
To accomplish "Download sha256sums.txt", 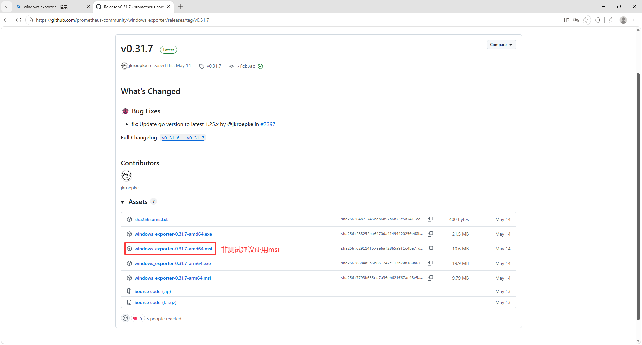I will 151,219.
